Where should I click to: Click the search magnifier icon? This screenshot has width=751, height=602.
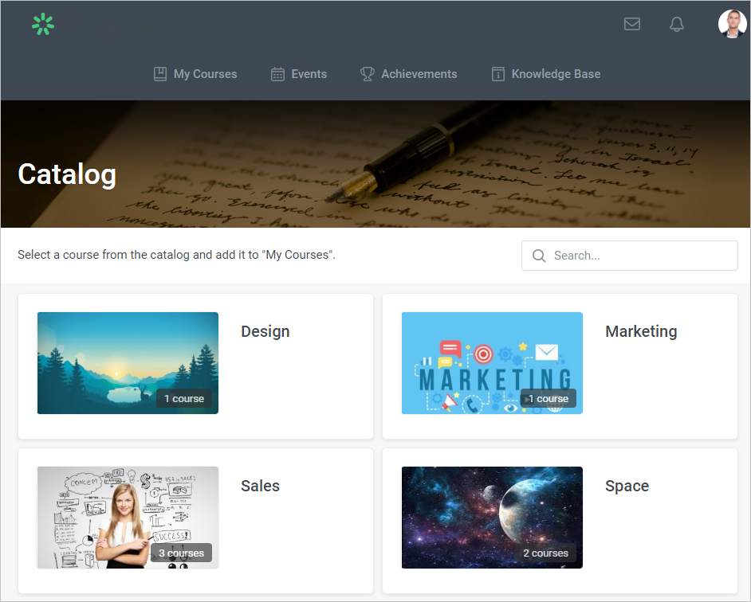point(539,256)
